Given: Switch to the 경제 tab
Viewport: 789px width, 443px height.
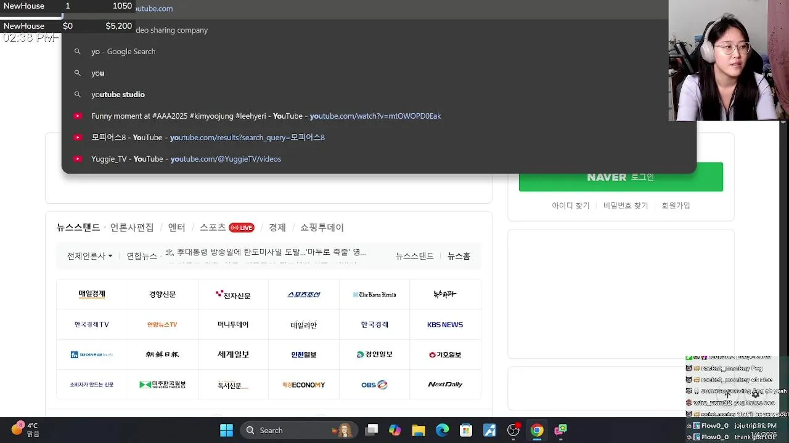Looking at the screenshot, I should [277, 228].
